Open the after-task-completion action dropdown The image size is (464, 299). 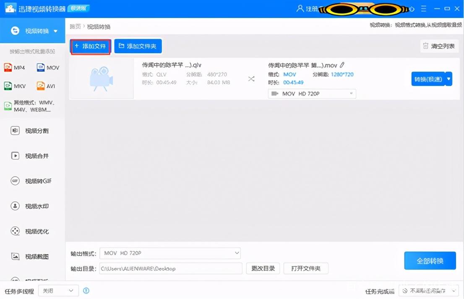coord(429,290)
